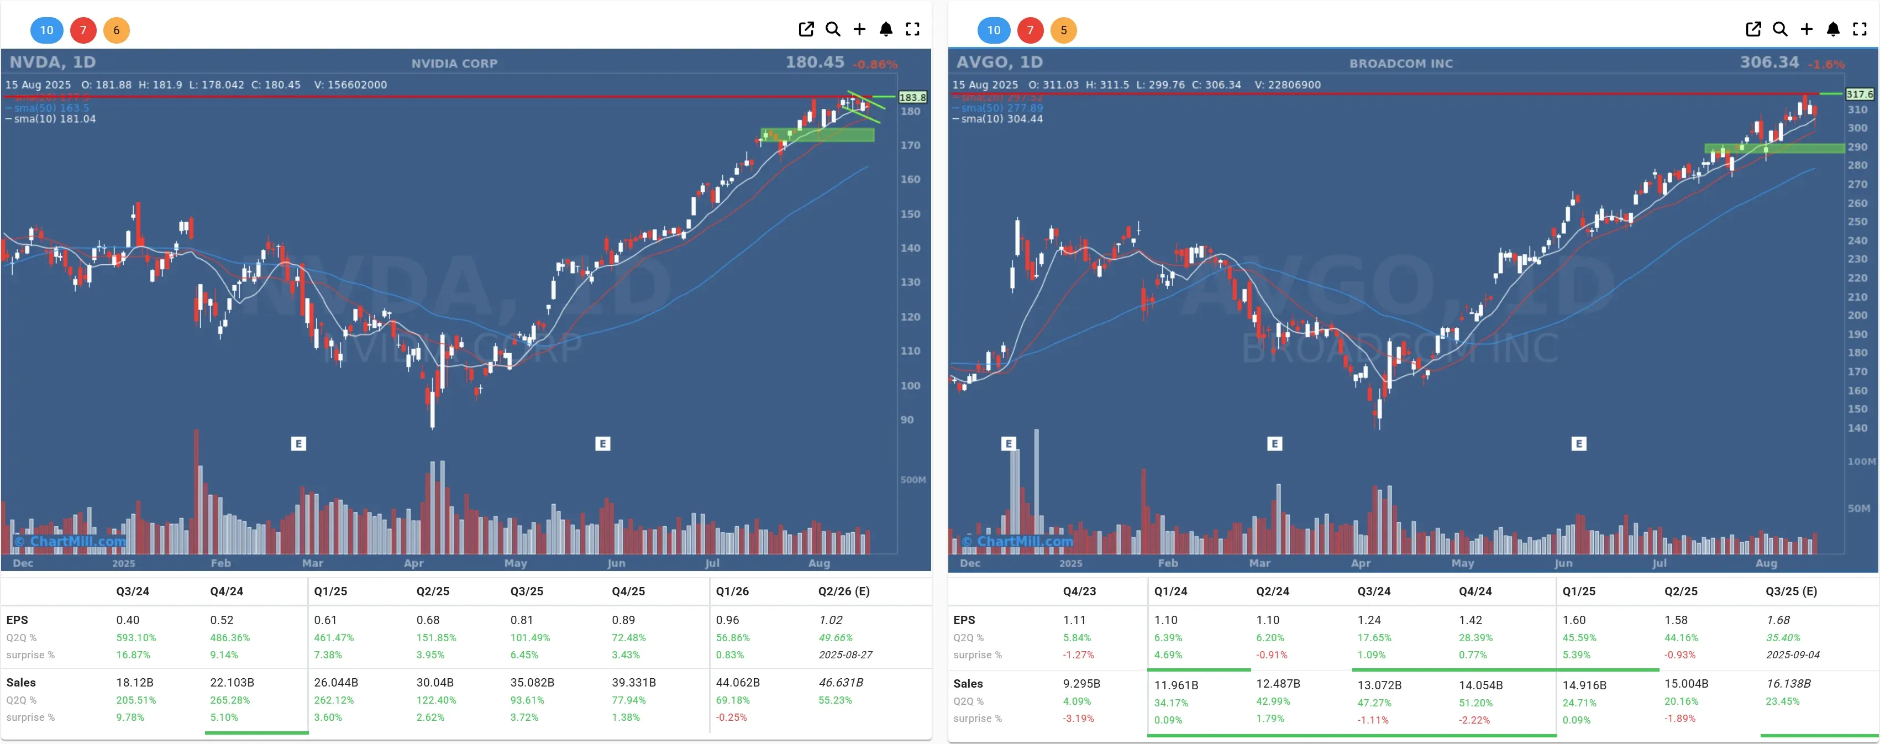Click NVDA Q3/24 column header
1880x744 pixels.
tap(133, 591)
